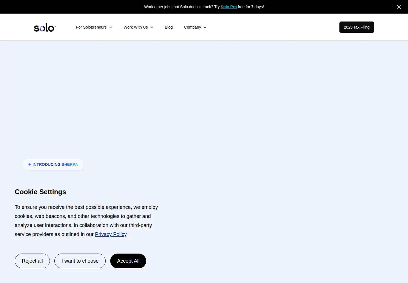Open the Privacy Policy link

click(x=111, y=234)
